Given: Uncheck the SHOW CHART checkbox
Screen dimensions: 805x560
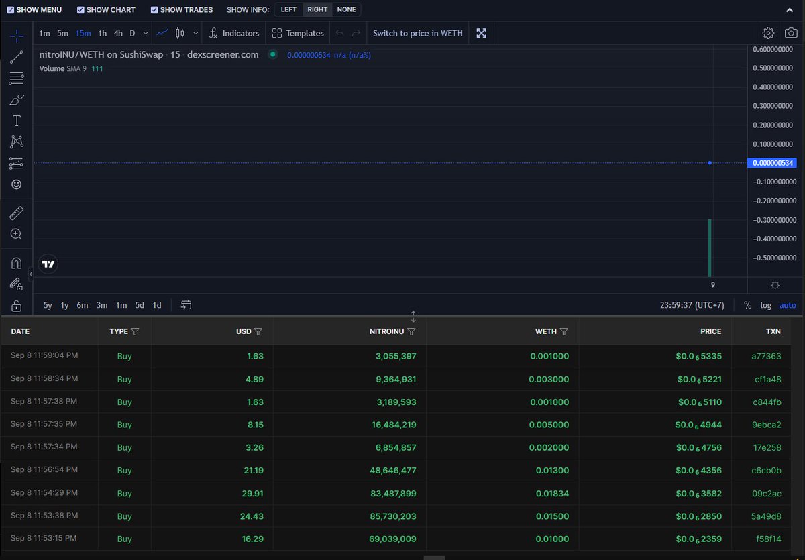Looking at the screenshot, I should [81, 10].
